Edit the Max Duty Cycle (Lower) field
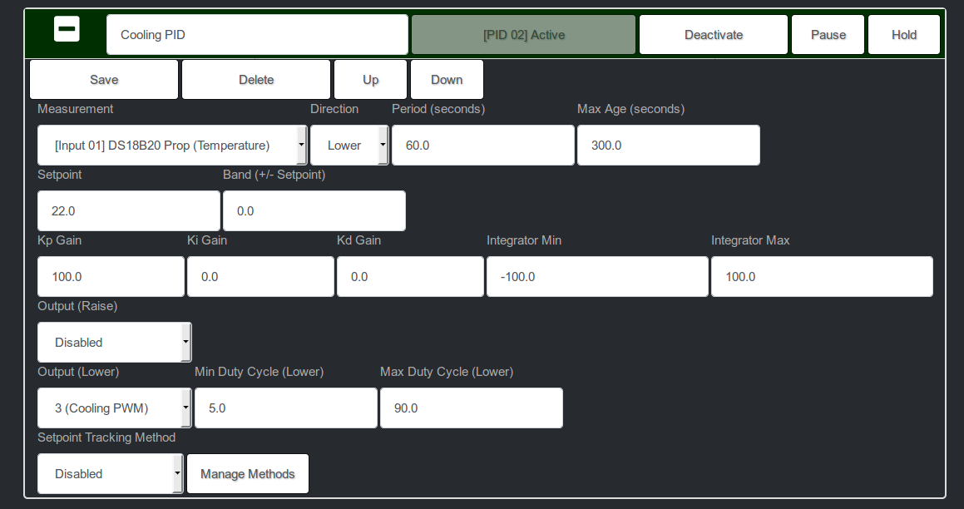 pyautogui.click(x=471, y=408)
